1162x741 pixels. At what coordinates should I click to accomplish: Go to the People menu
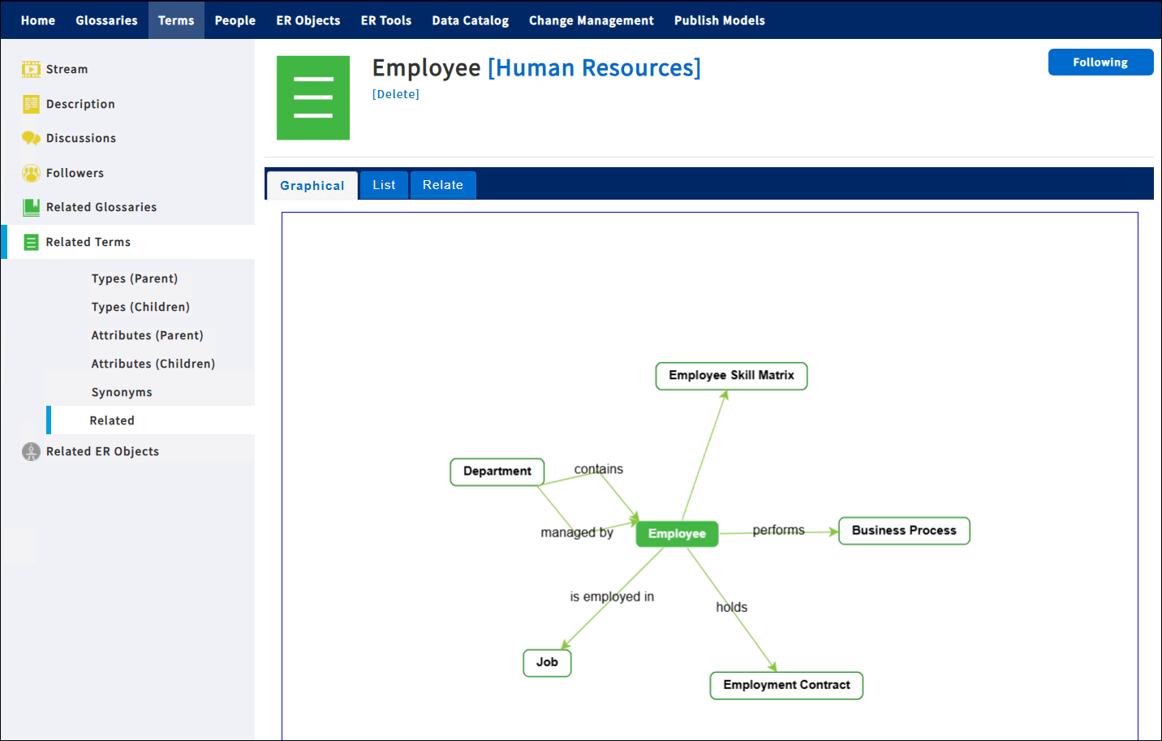click(x=235, y=20)
